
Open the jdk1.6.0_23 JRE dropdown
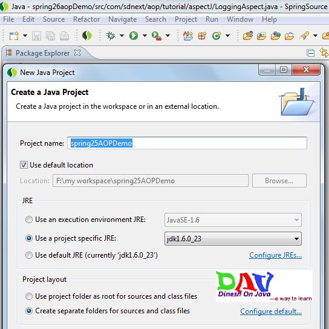coord(233,238)
